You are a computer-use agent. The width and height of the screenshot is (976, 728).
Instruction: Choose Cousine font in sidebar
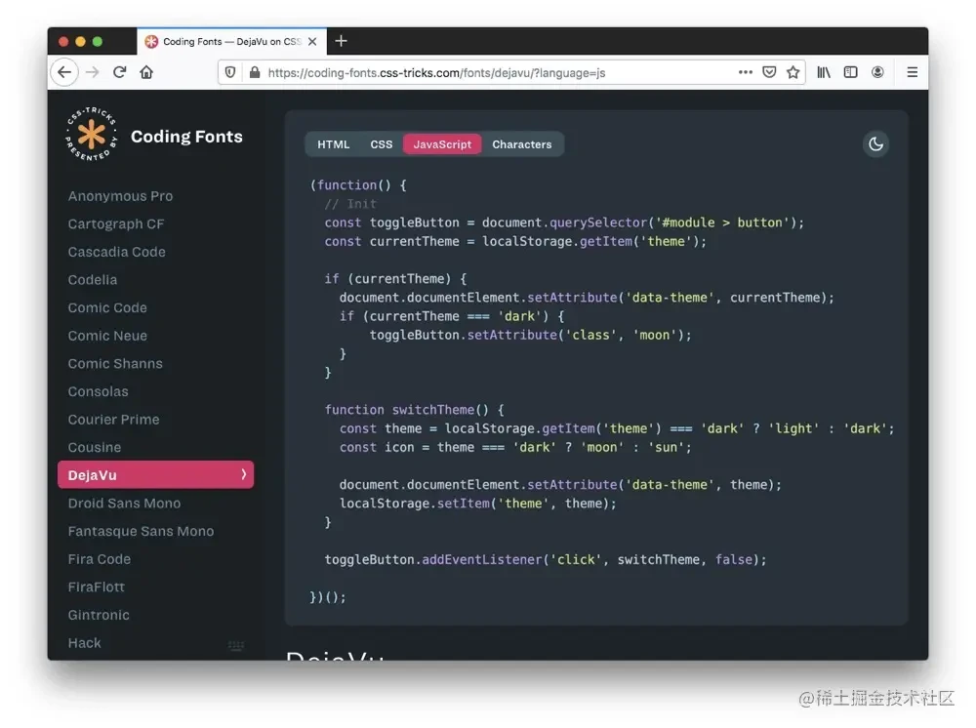click(95, 447)
